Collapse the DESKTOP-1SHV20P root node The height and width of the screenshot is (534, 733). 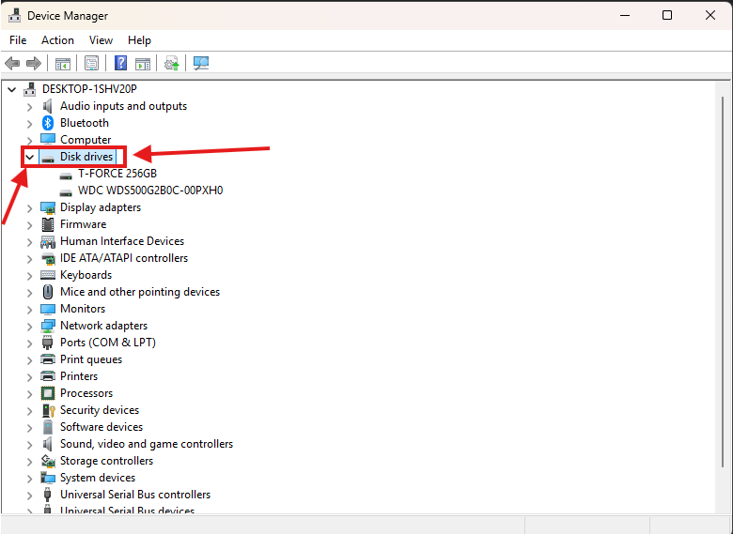click(12, 89)
